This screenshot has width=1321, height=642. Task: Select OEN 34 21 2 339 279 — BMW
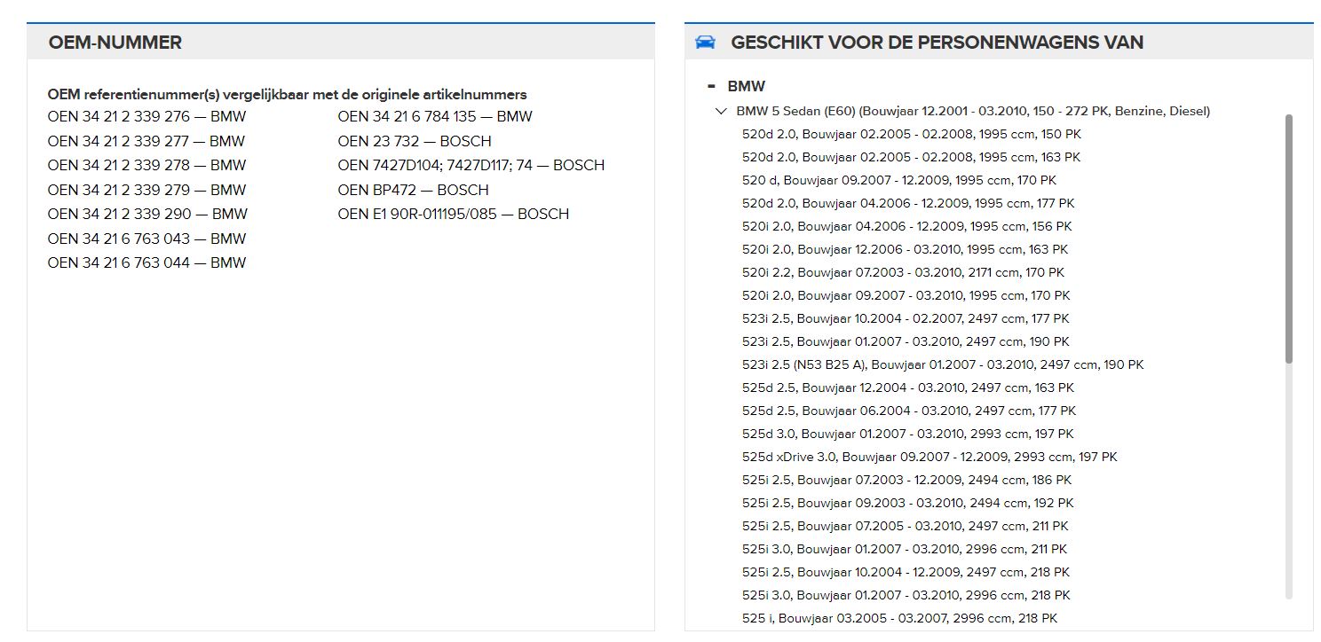[x=147, y=190]
